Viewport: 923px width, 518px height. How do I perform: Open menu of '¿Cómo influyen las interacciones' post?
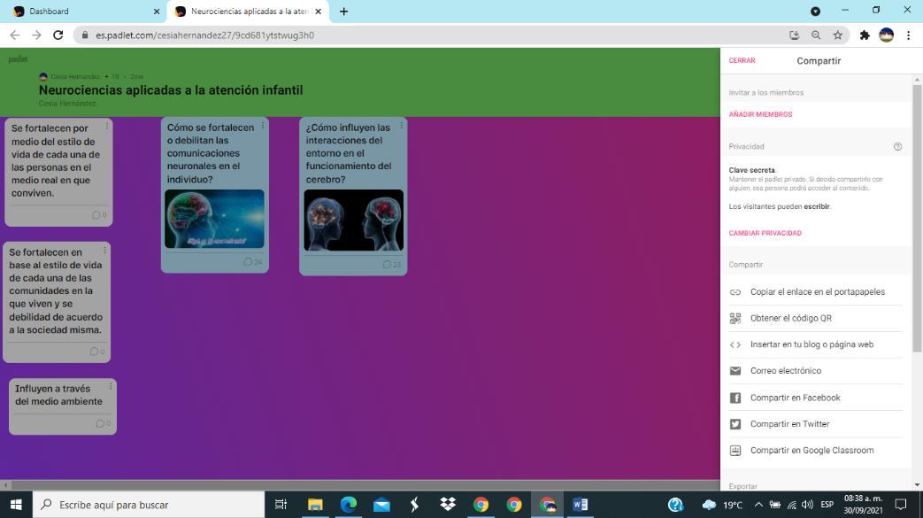coord(402,126)
